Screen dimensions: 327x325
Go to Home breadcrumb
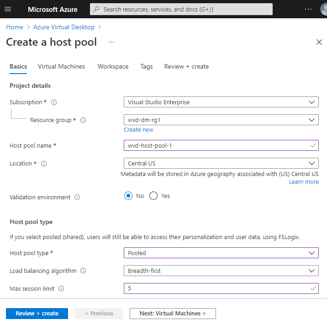[15, 27]
